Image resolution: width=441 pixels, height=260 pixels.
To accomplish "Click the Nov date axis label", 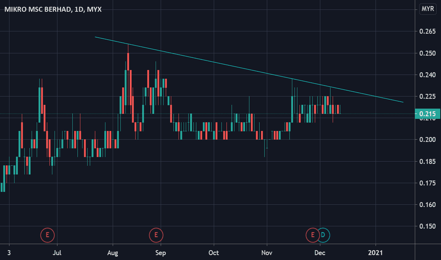I will [266, 253].
